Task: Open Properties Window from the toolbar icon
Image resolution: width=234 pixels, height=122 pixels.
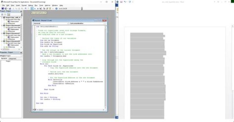Action: [x=47, y=8]
